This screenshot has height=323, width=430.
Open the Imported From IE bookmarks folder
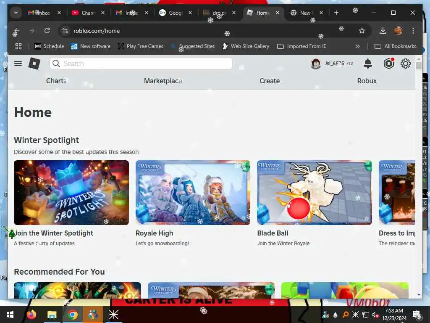(x=302, y=46)
